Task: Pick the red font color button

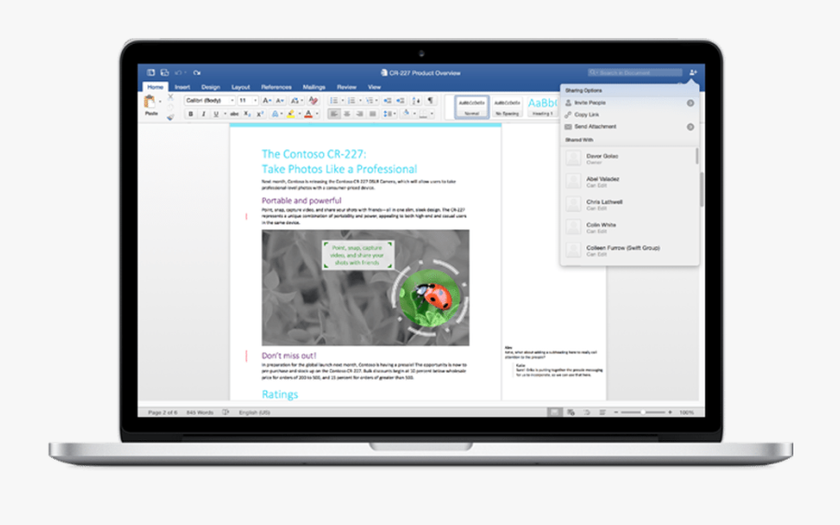Action: click(x=308, y=114)
